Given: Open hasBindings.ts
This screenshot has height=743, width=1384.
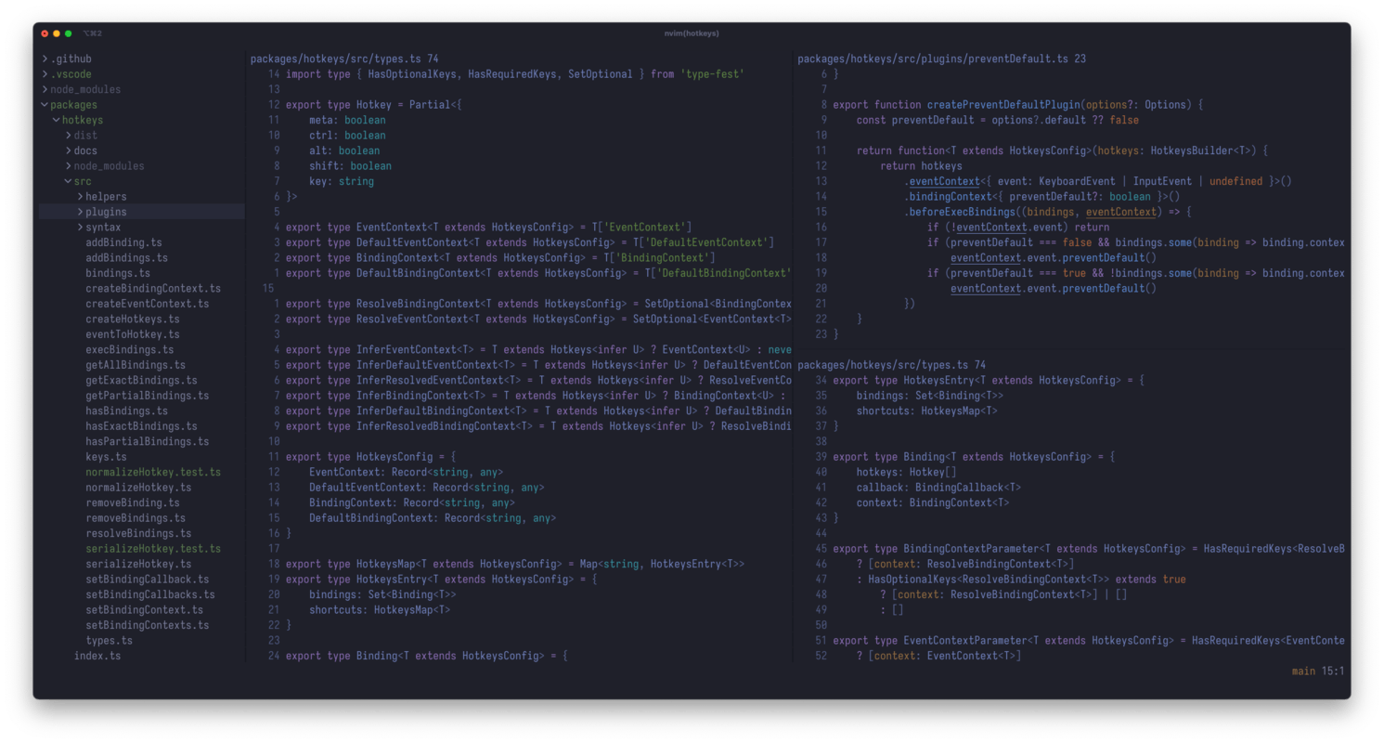Looking at the screenshot, I should point(126,411).
